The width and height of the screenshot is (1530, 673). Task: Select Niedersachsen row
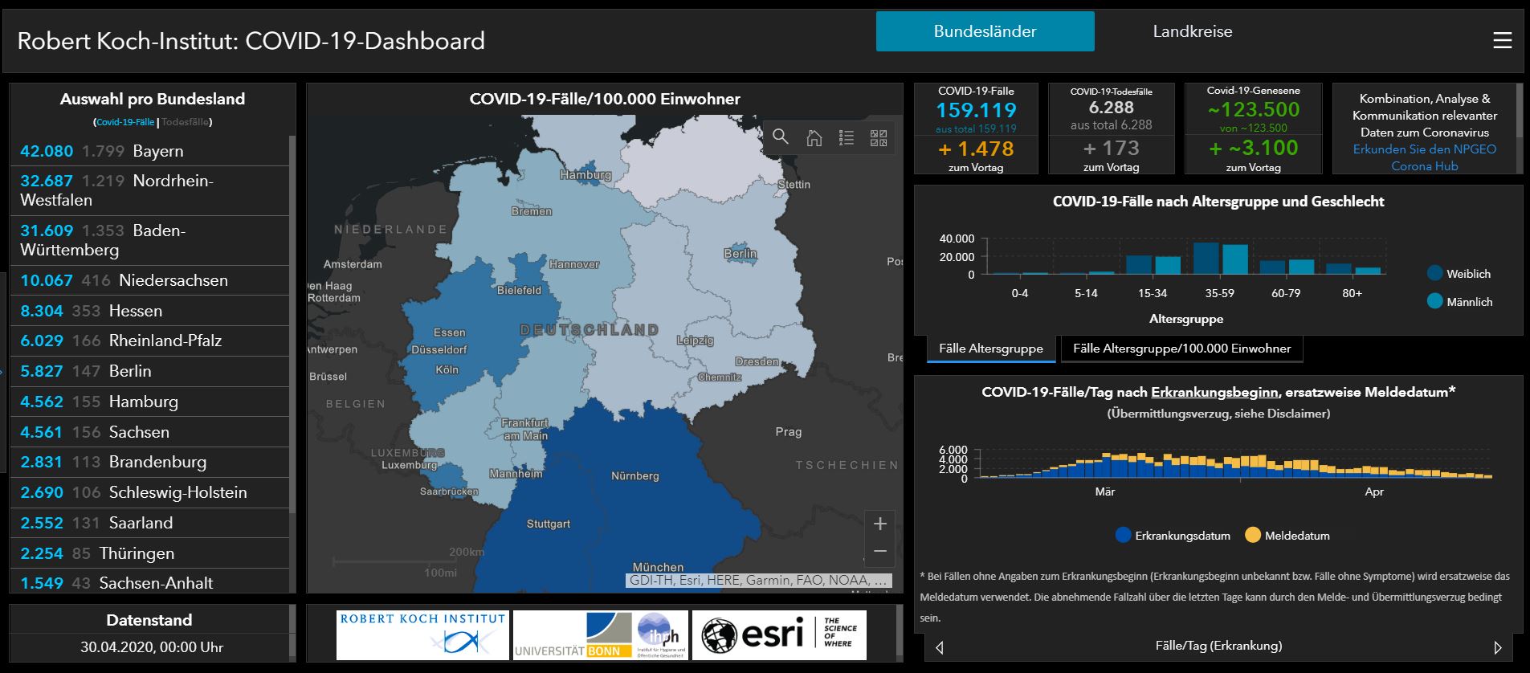[149, 280]
